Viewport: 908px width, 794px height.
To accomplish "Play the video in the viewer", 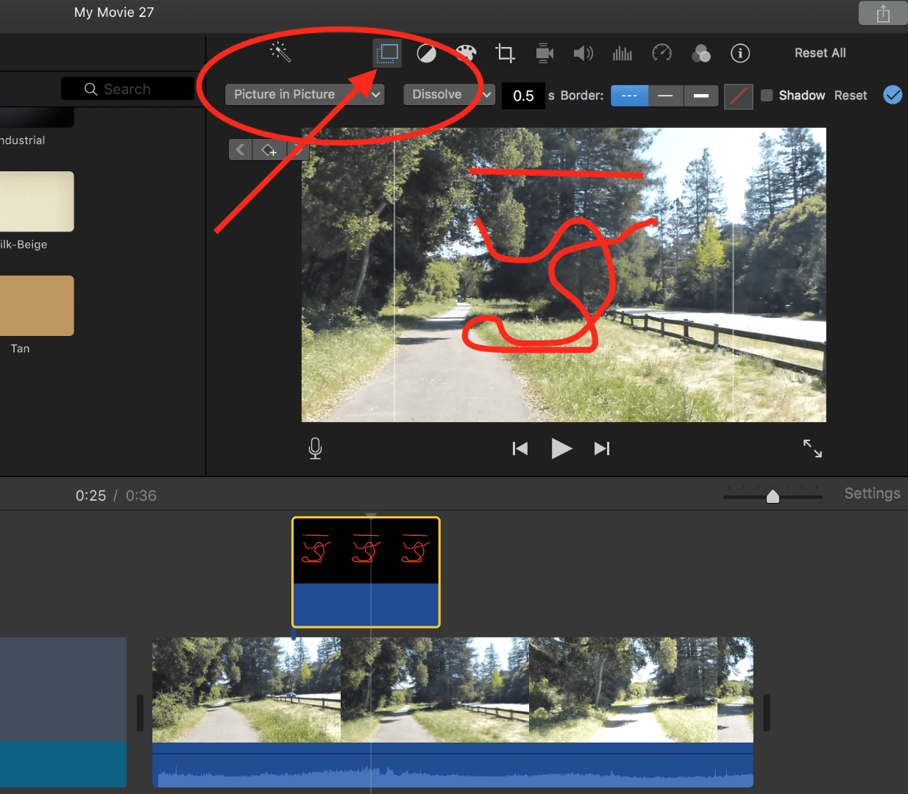I will (561, 448).
